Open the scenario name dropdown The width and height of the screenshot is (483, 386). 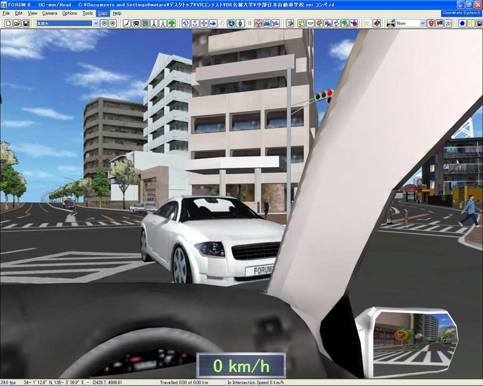point(96,24)
